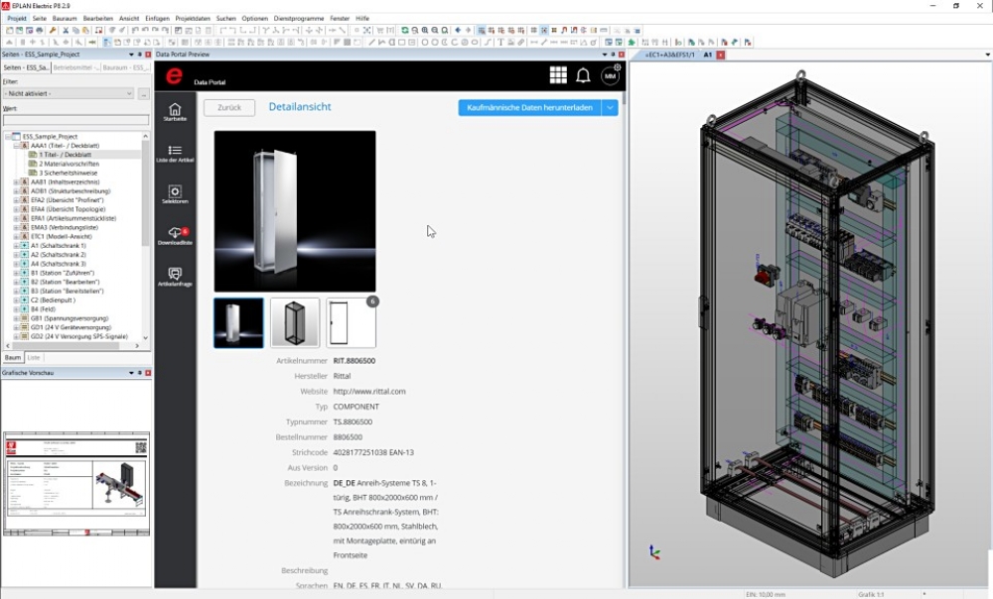Click the EPLAN red e logo
Image resolution: width=993 pixels, height=599 pixels.
coord(174,76)
